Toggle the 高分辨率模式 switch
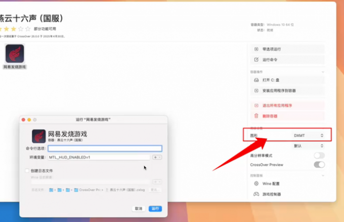Viewport: 344px width, 222px height. 319,156
